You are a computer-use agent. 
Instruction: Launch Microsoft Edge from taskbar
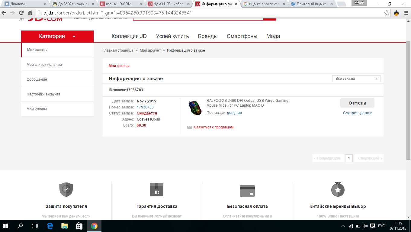click(x=50, y=226)
